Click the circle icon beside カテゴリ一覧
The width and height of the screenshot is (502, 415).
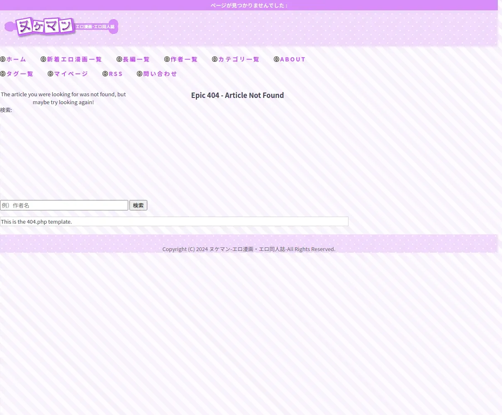(214, 59)
